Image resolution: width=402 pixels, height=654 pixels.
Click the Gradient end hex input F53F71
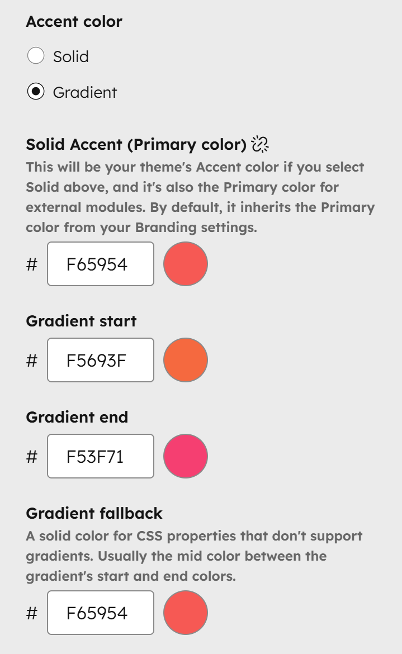101,456
